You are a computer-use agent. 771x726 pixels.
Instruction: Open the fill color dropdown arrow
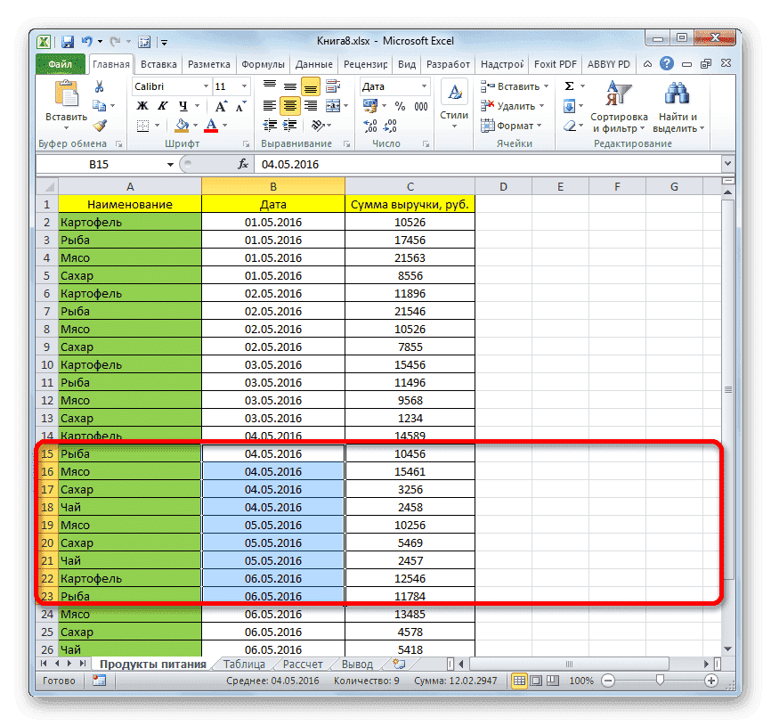point(194,125)
